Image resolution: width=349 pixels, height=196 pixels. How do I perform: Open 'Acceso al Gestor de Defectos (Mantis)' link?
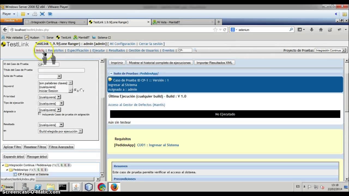pos(137,105)
